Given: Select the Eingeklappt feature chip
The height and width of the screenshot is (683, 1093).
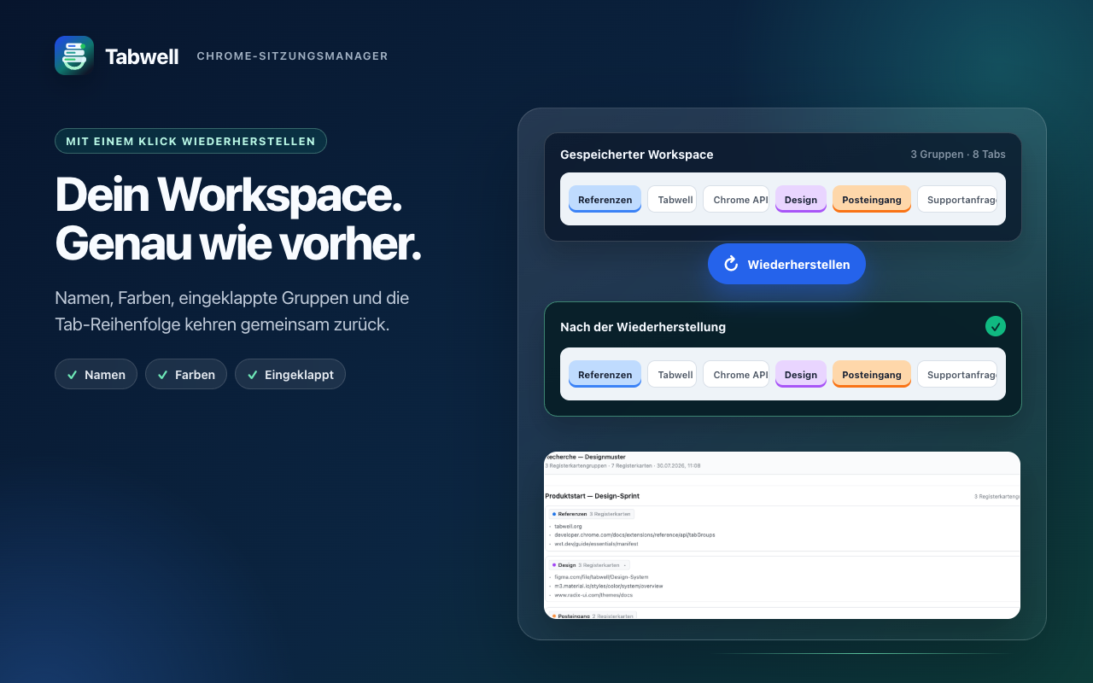Looking at the screenshot, I should [290, 374].
